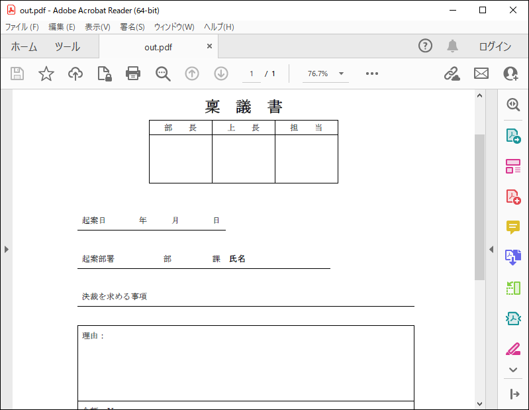Open the ファイル (F) menu

[22, 27]
